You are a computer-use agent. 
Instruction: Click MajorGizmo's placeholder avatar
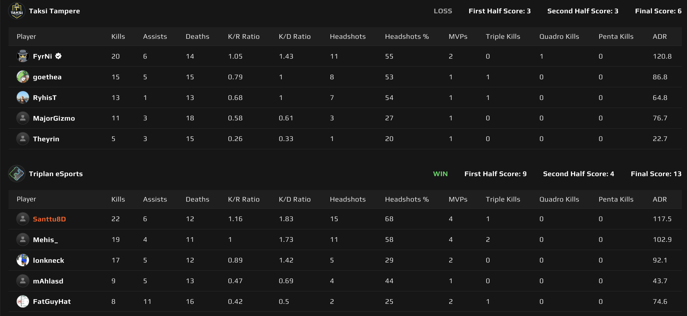[23, 118]
